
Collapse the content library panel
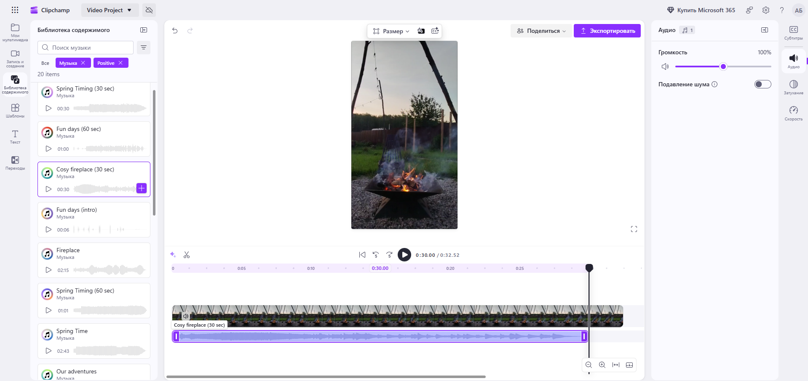[x=144, y=30]
